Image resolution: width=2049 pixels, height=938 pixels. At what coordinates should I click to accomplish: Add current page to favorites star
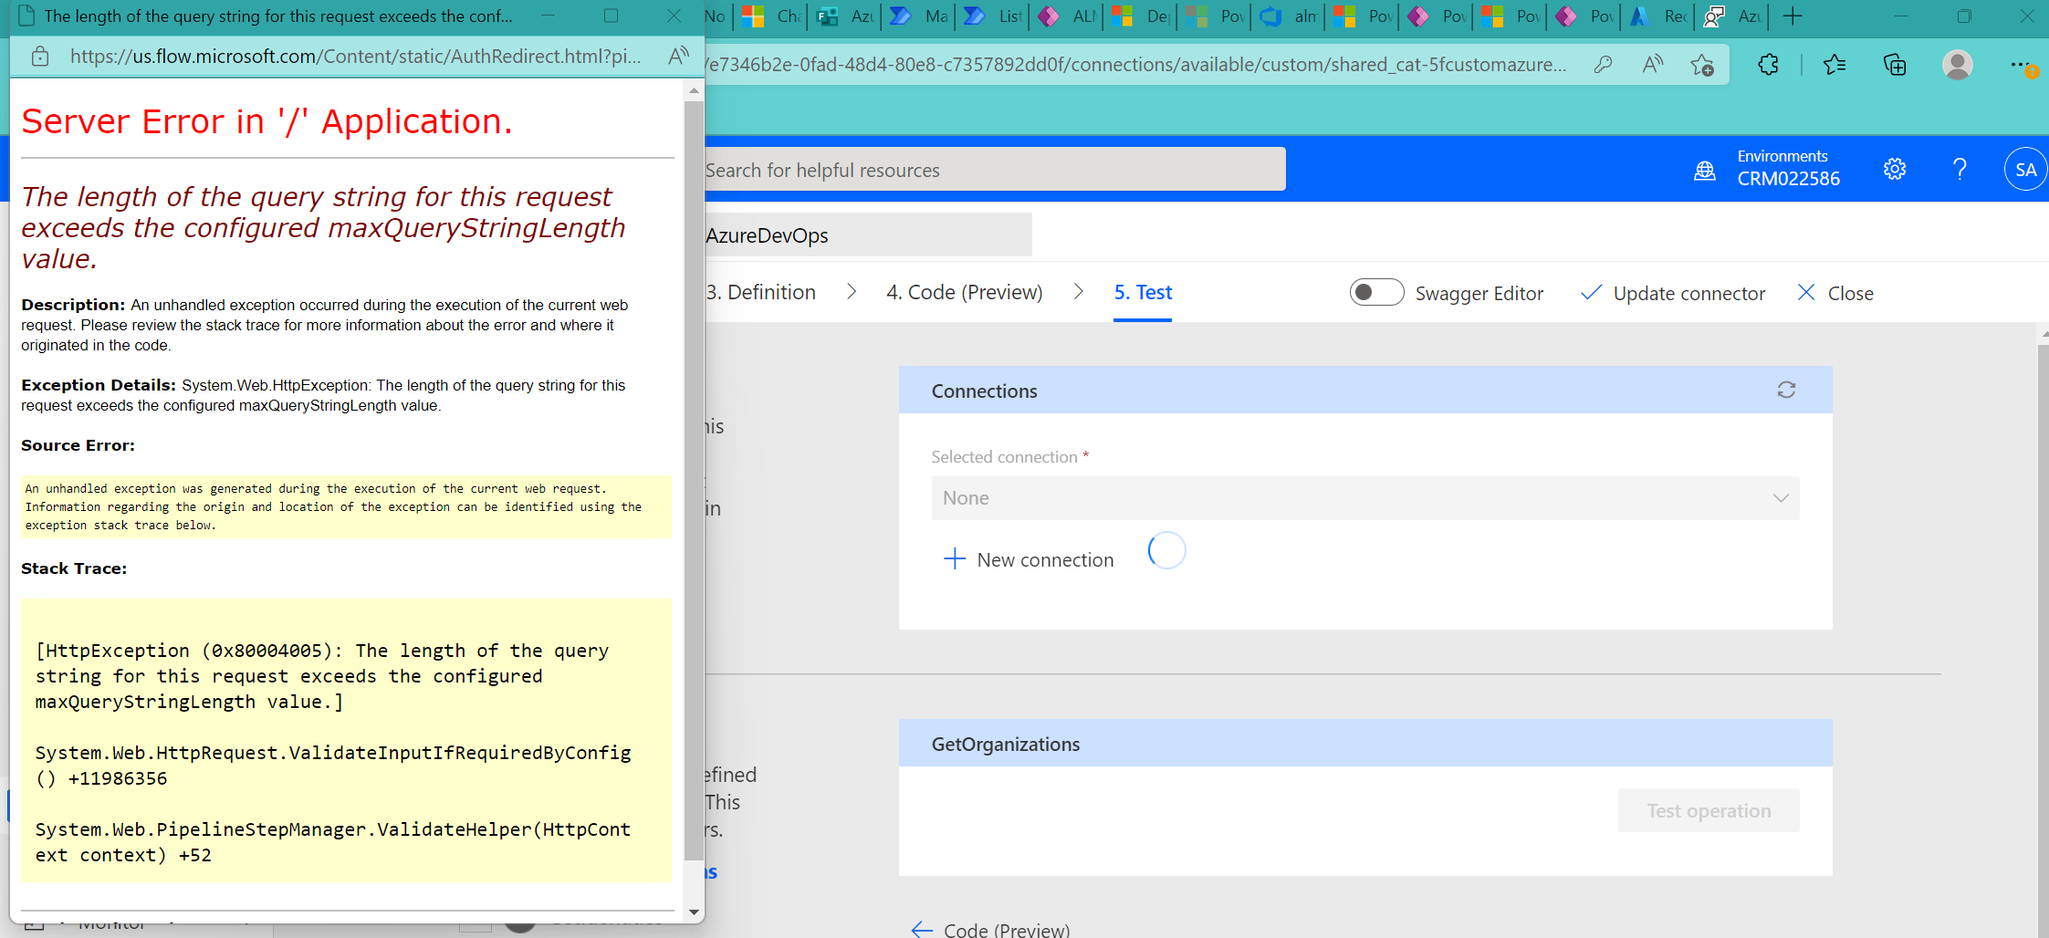[x=1703, y=64]
